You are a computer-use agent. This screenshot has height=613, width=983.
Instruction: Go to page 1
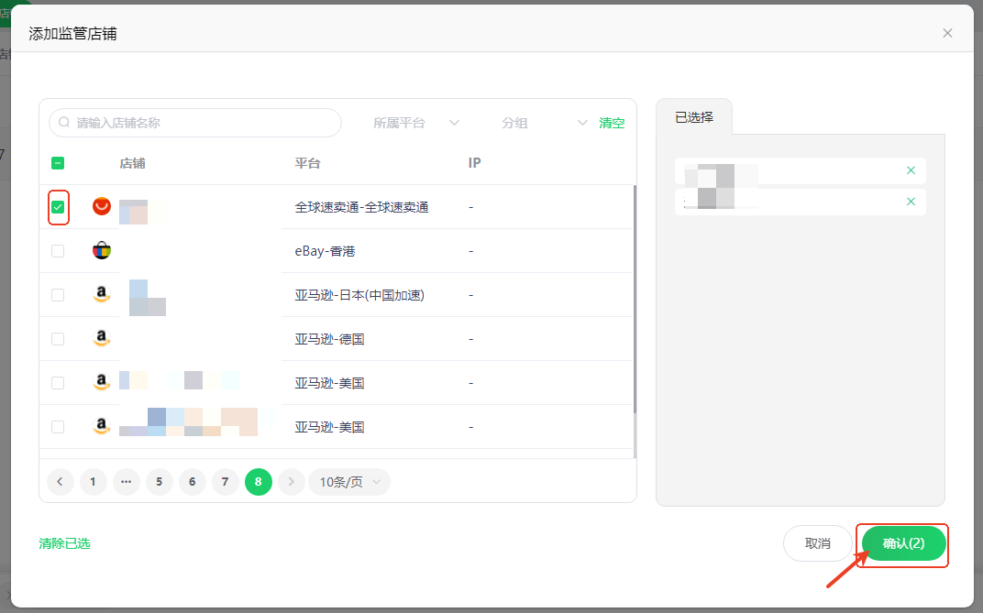click(x=94, y=481)
